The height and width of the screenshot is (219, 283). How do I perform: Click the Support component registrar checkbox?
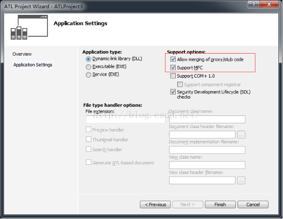click(180, 84)
